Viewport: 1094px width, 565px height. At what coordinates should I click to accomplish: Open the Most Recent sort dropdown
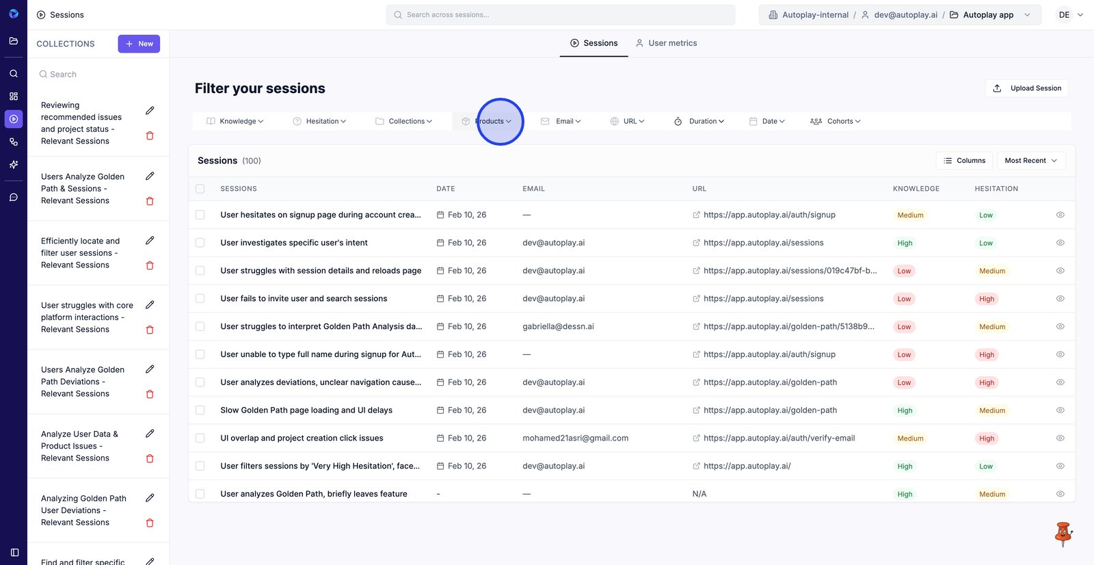[x=1030, y=161]
